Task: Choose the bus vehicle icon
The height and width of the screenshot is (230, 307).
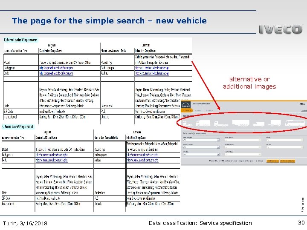Action: (x=295, y=124)
